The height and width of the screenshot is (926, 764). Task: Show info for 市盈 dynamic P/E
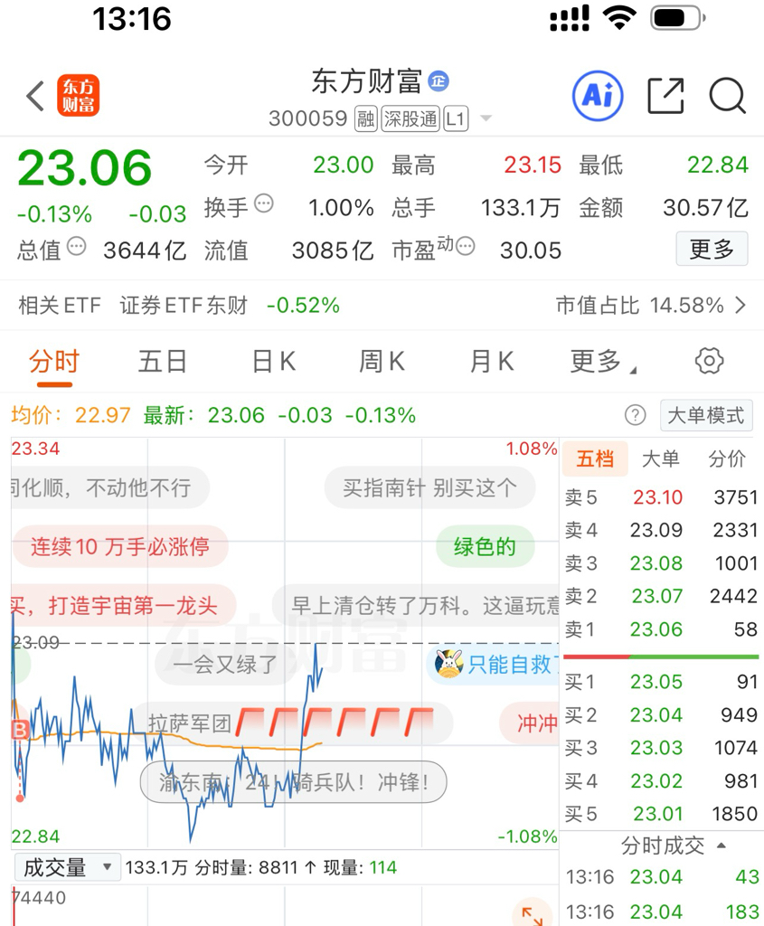pos(466,246)
